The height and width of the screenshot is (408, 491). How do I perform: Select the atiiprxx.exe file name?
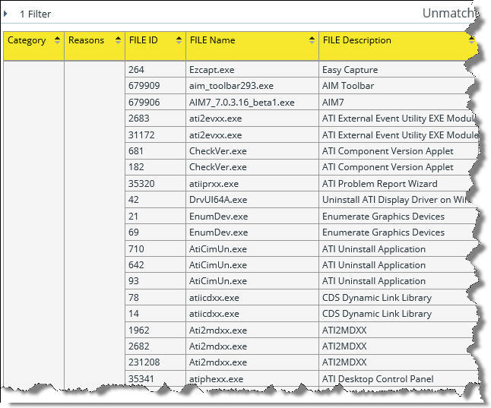tap(214, 184)
